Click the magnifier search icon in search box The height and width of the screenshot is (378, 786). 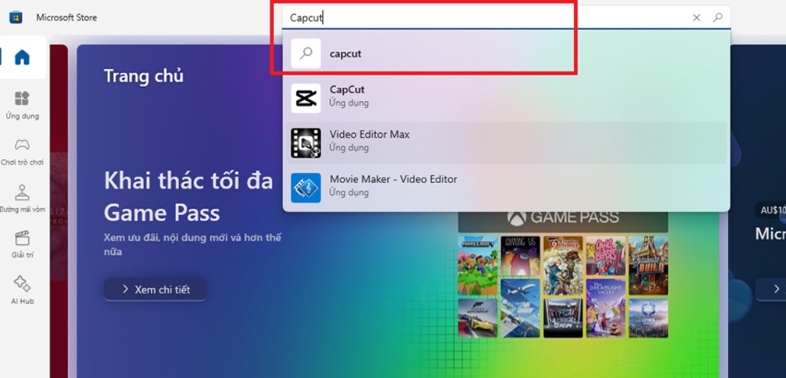tap(718, 18)
